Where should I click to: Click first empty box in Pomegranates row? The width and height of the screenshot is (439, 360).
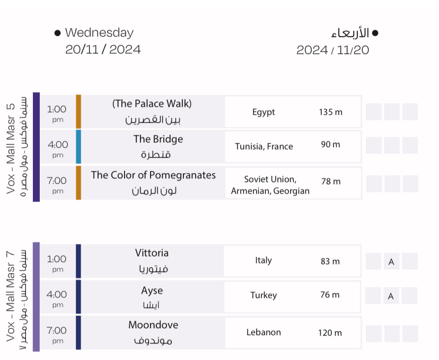[374, 184]
